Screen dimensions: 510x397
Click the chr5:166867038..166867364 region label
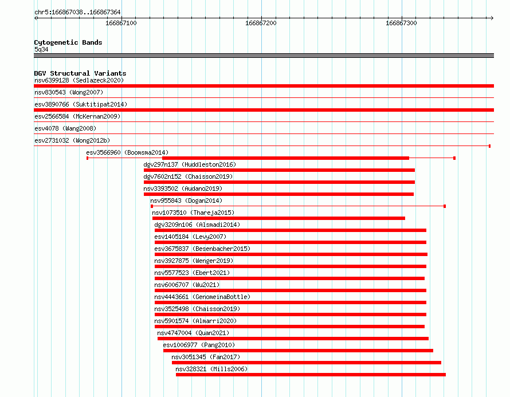pos(77,12)
